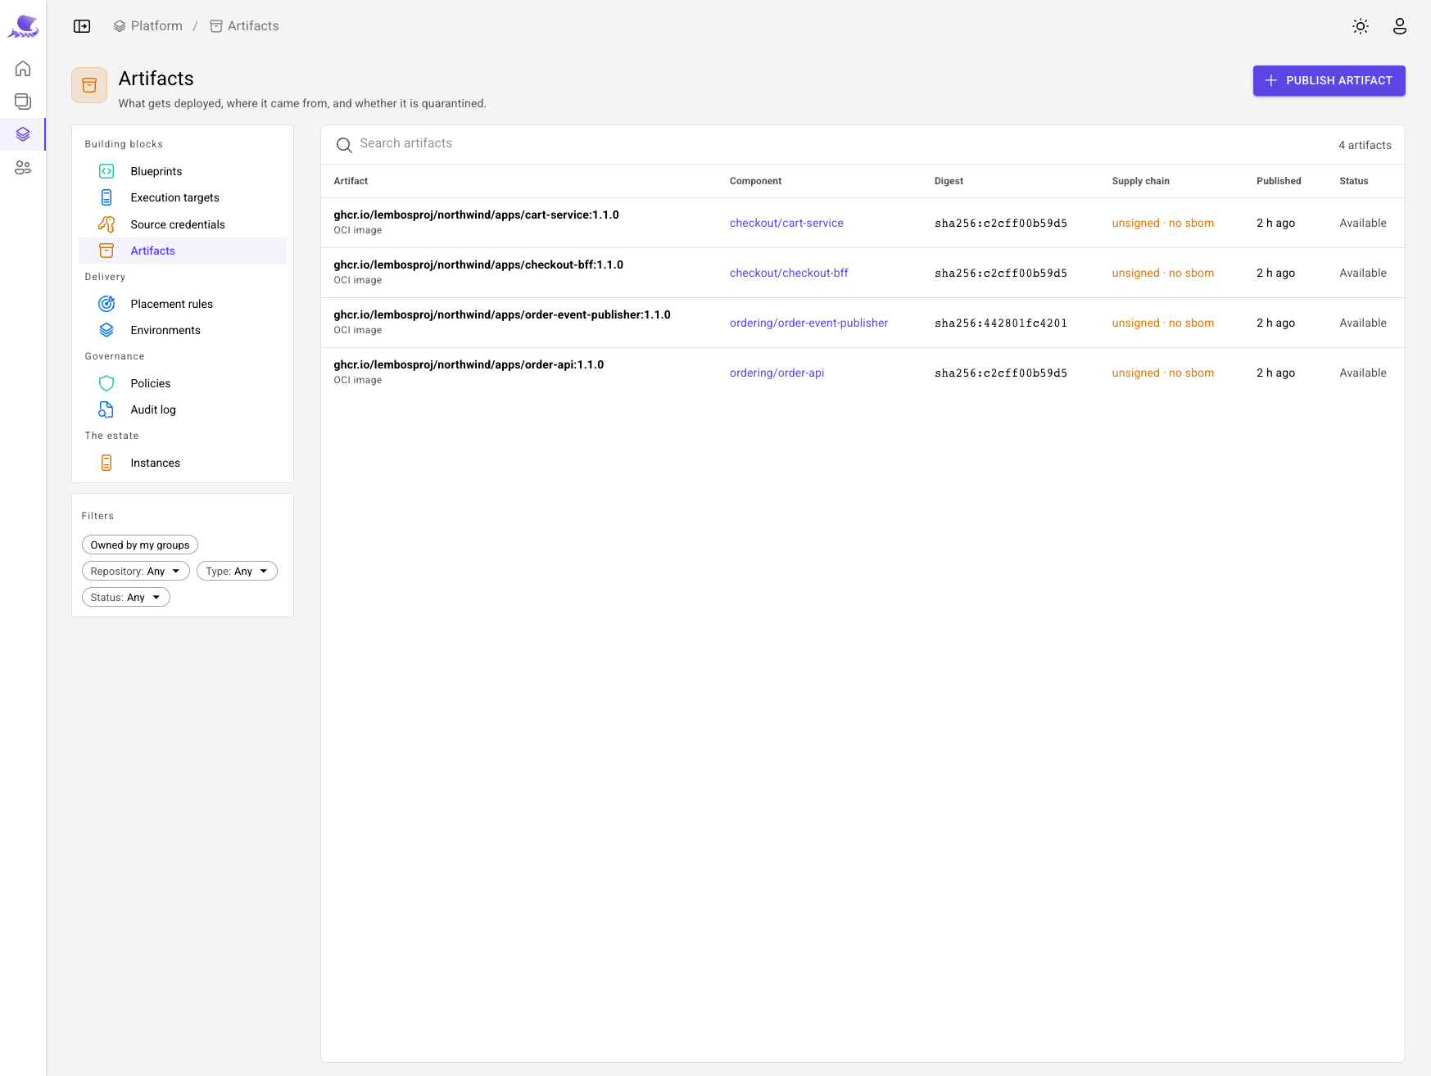The width and height of the screenshot is (1431, 1076).
Task: Click the Publish Artifact button
Action: (x=1329, y=80)
